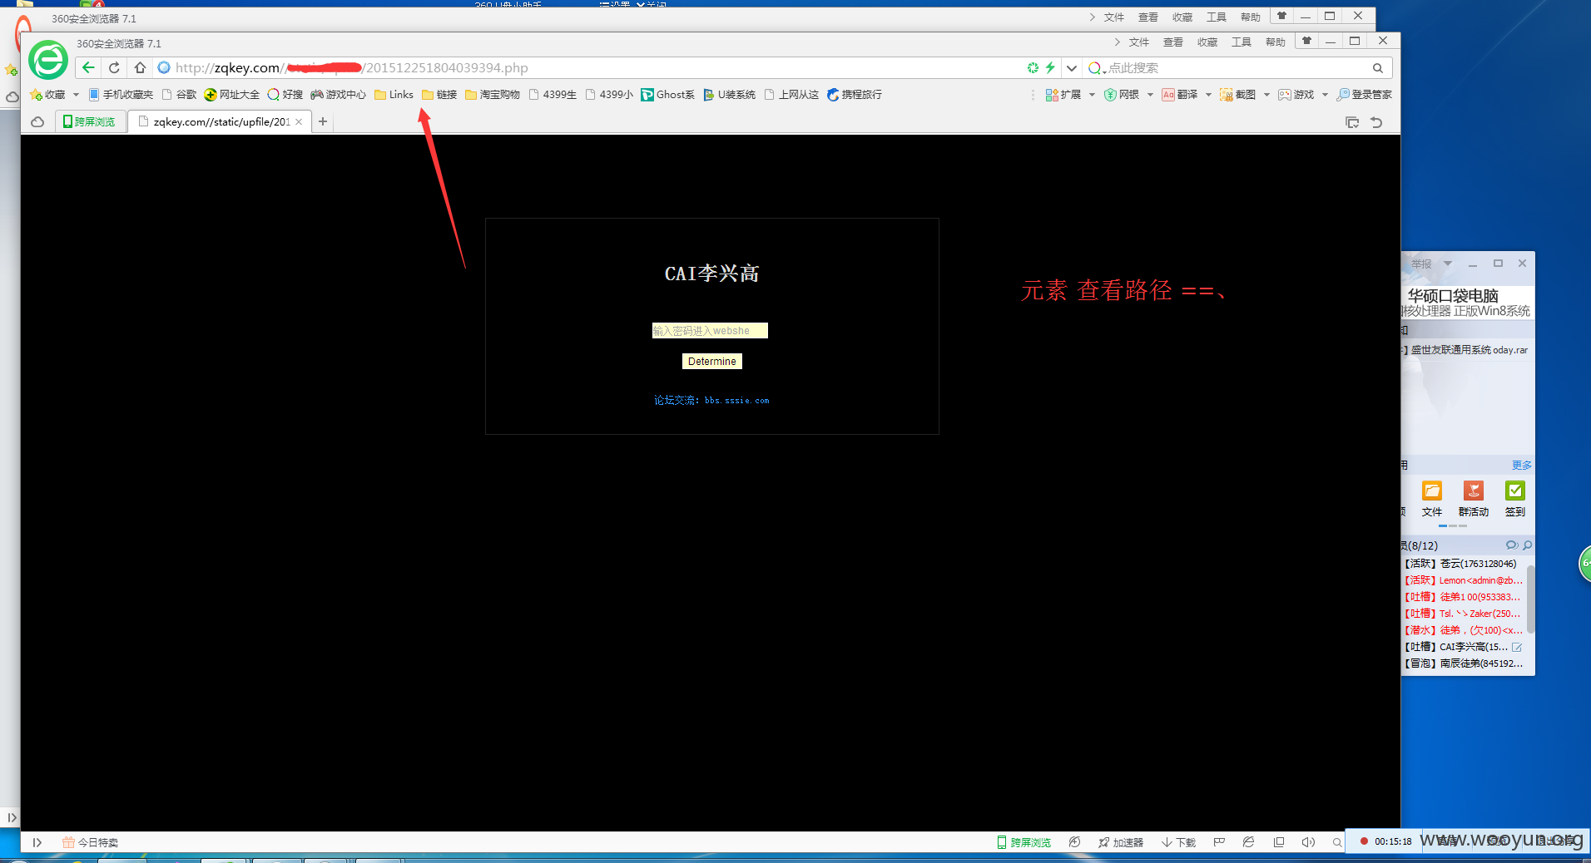1591x863 pixels.
Task: Open the Links bookmark folder
Action: (x=394, y=95)
